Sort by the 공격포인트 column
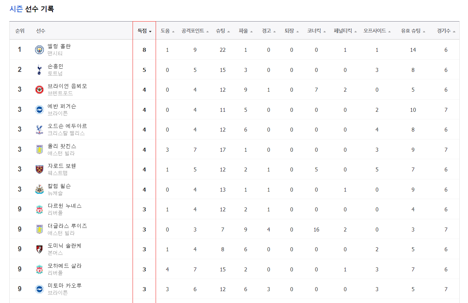 click(x=195, y=31)
